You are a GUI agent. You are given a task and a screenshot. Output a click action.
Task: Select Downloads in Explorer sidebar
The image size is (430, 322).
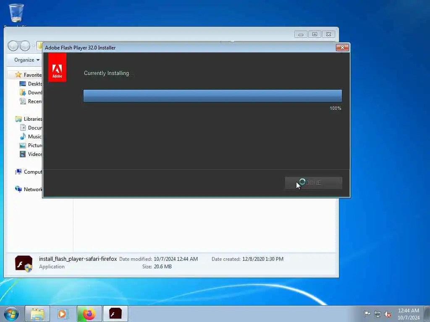[35, 93]
